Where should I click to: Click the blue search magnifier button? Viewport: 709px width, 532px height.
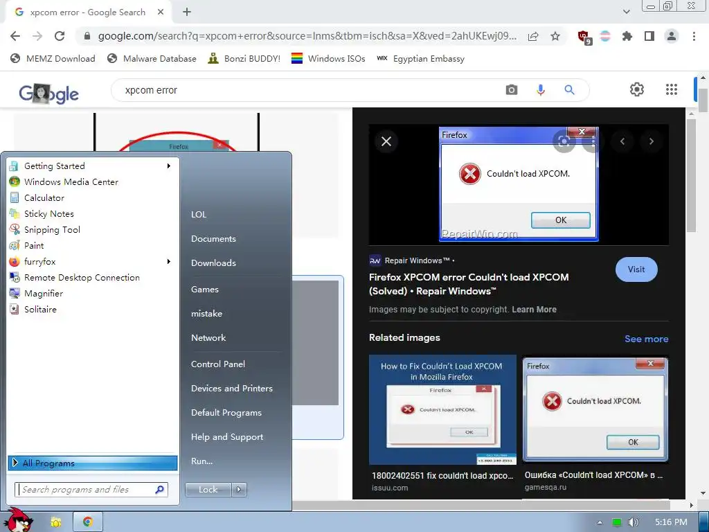tap(570, 90)
